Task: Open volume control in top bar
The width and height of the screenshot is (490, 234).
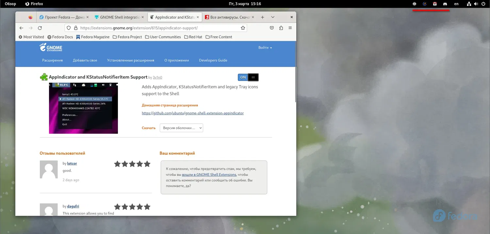Action: pyautogui.click(x=476, y=4)
